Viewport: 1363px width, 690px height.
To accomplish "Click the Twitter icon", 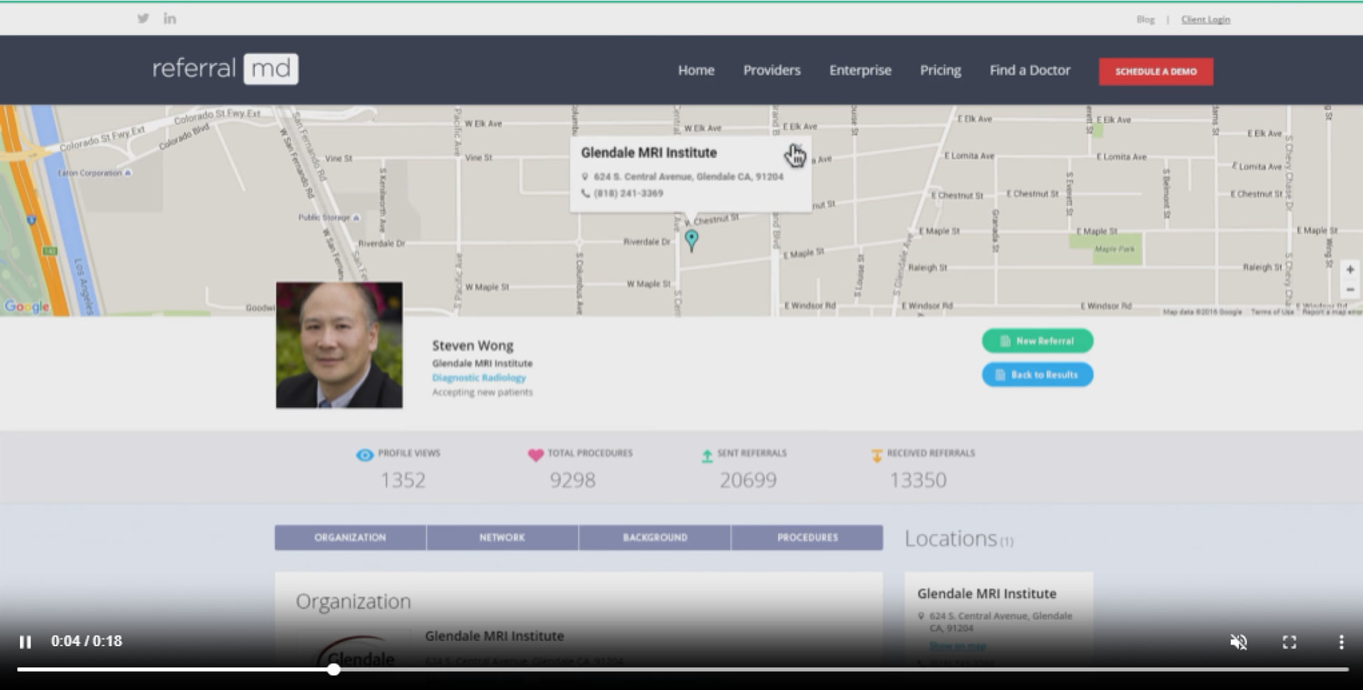I will click(x=143, y=18).
